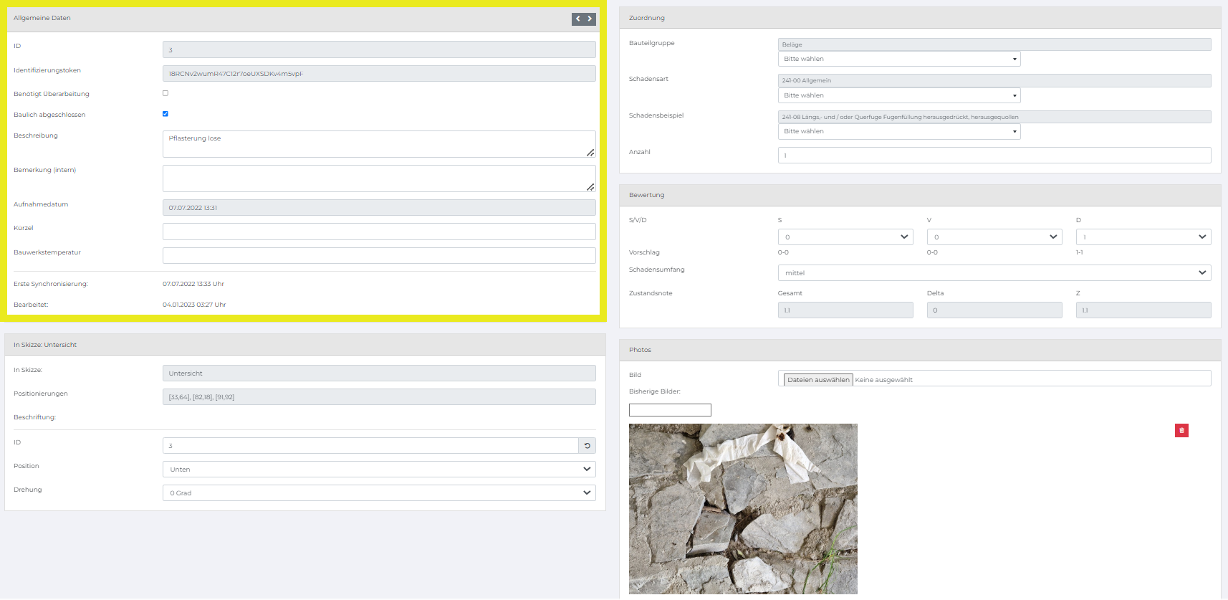Viewport: 1228px width, 600px height.
Task: Expand the D rating dropdown
Action: click(1143, 237)
